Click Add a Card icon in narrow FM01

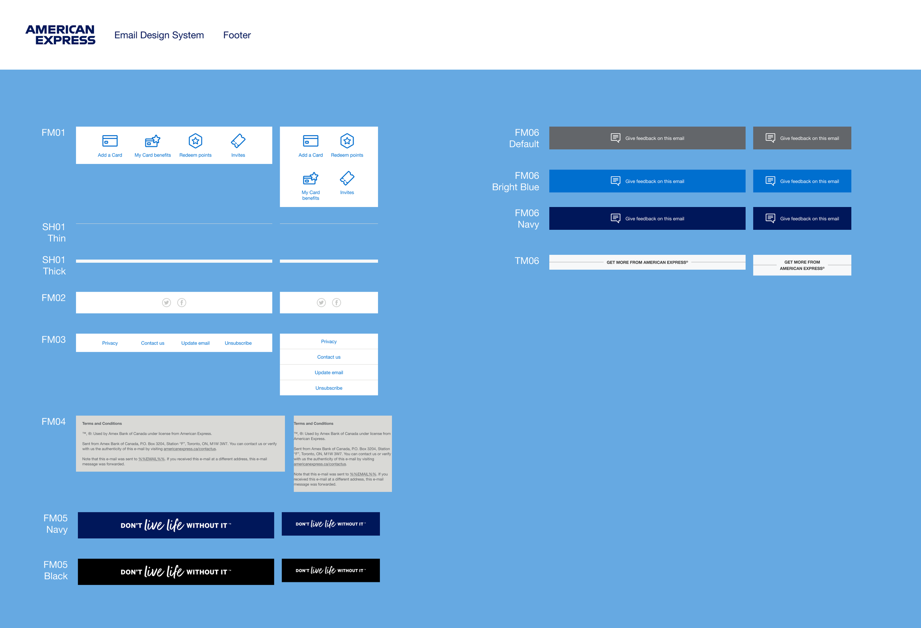pyautogui.click(x=311, y=141)
